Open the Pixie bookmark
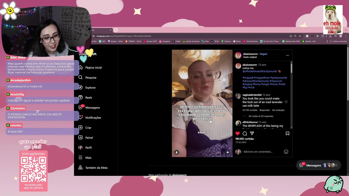The image size is (349, 196). pos(205,41)
